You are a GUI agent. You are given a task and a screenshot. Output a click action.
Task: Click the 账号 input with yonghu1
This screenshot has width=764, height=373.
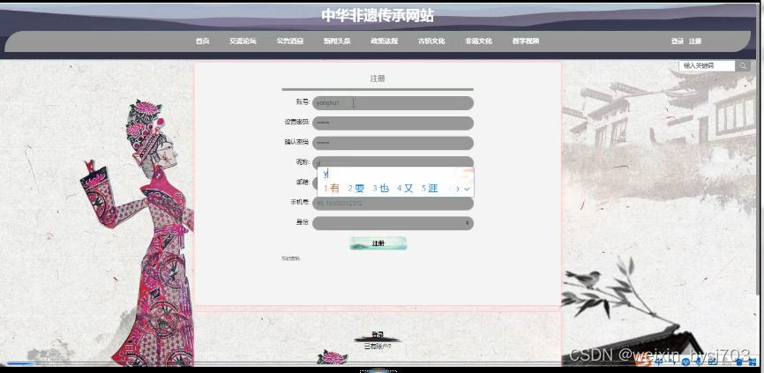pyautogui.click(x=393, y=103)
